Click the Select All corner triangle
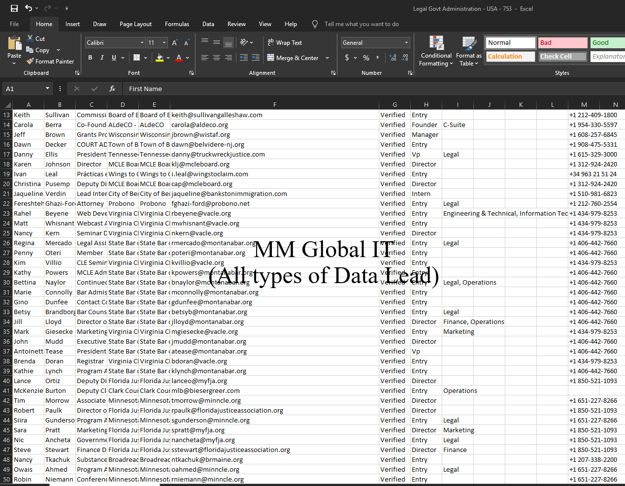Image resolution: width=625 pixels, height=486 pixels. pos(7,104)
